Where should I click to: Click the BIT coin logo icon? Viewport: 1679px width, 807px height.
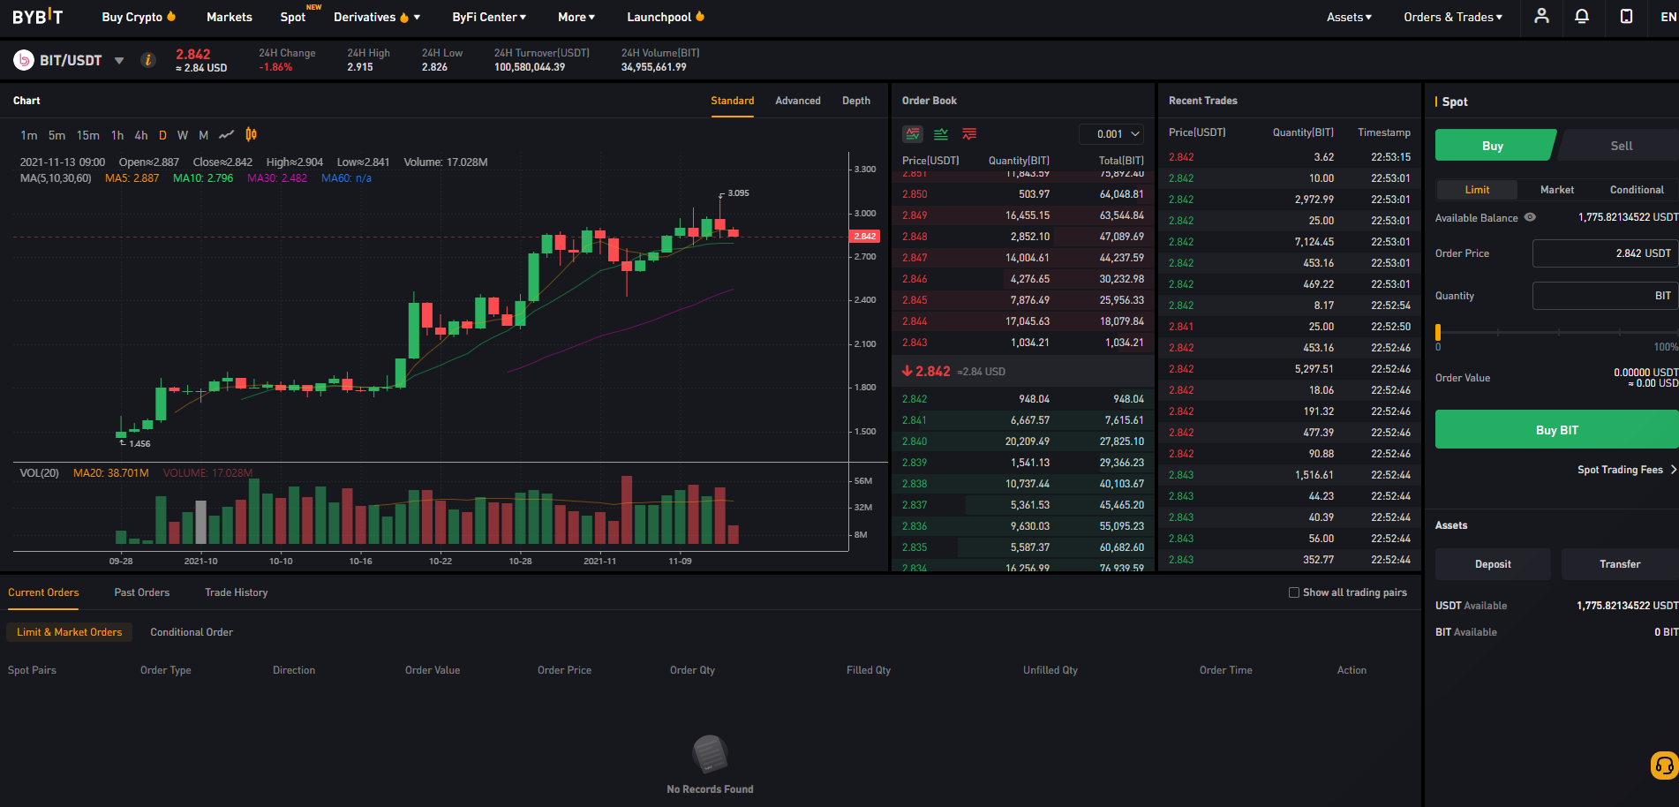23,60
